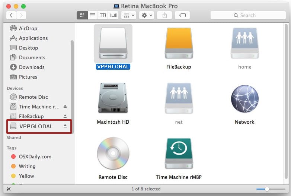The width and height of the screenshot is (291, 196).
Task: Click the '1 of 8 selected' status text
Action: pyautogui.click(x=146, y=189)
